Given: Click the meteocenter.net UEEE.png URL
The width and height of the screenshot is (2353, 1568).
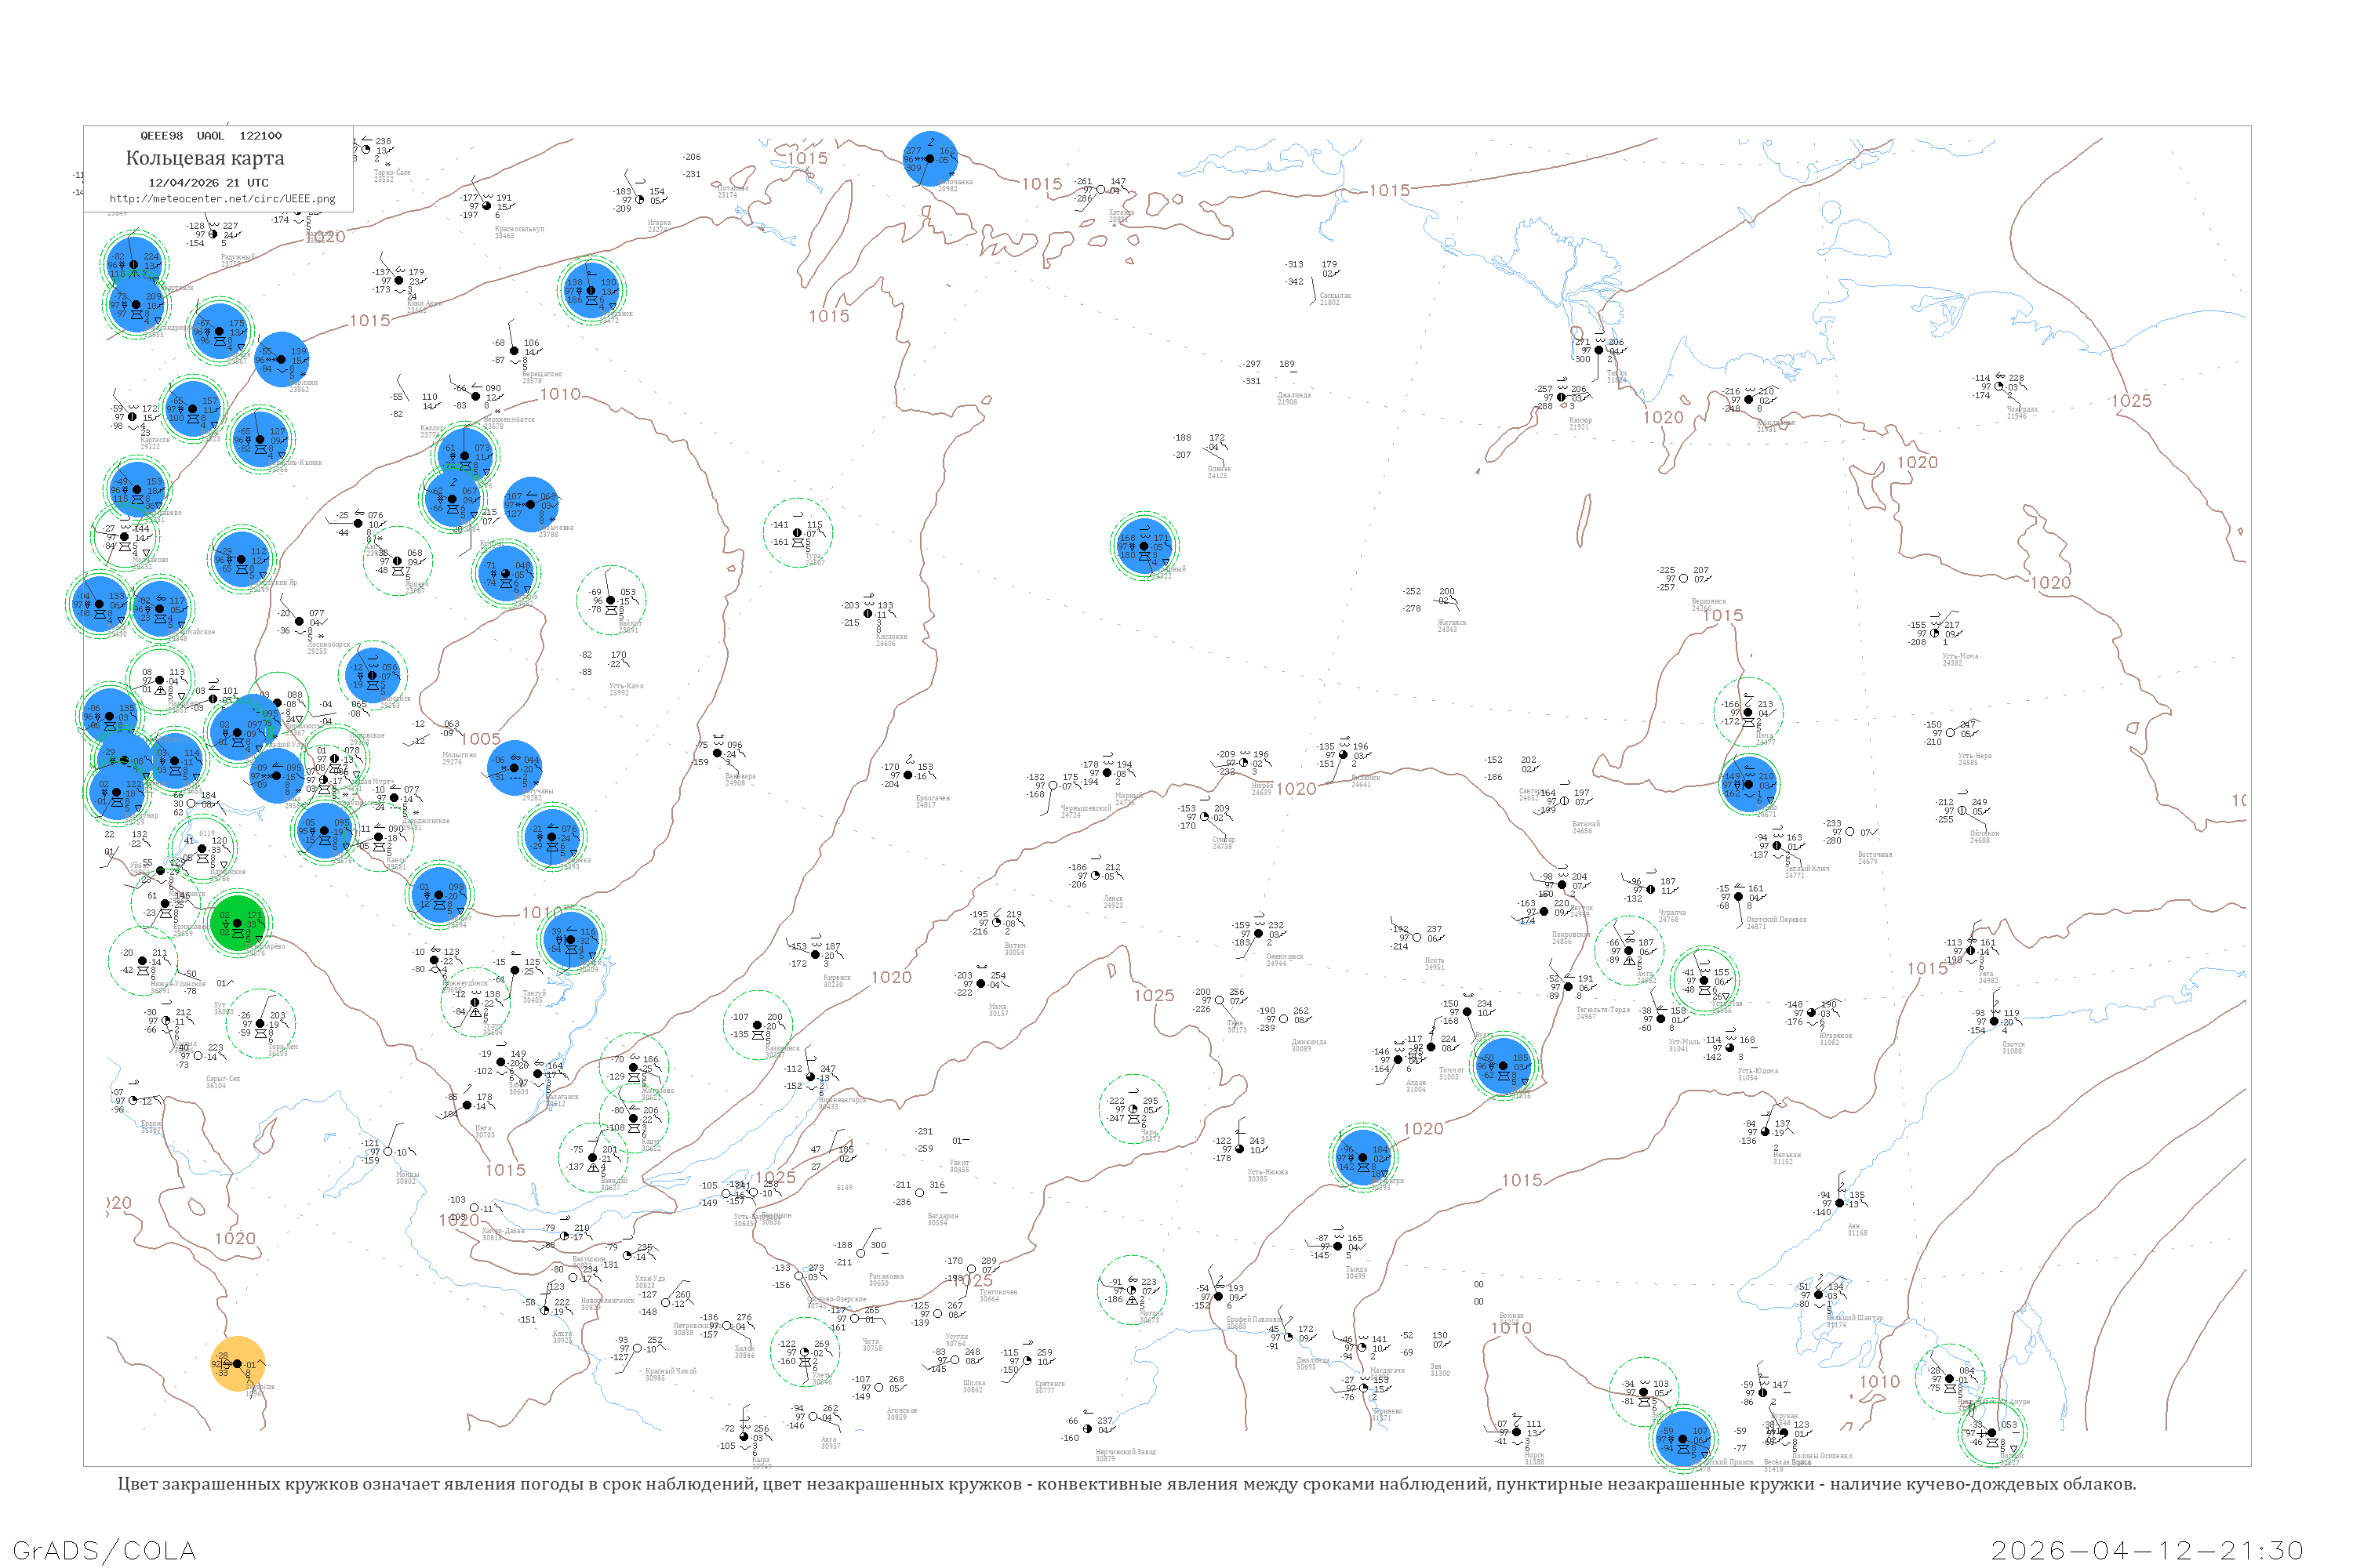Looking at the screenshot, I should 222,199.
